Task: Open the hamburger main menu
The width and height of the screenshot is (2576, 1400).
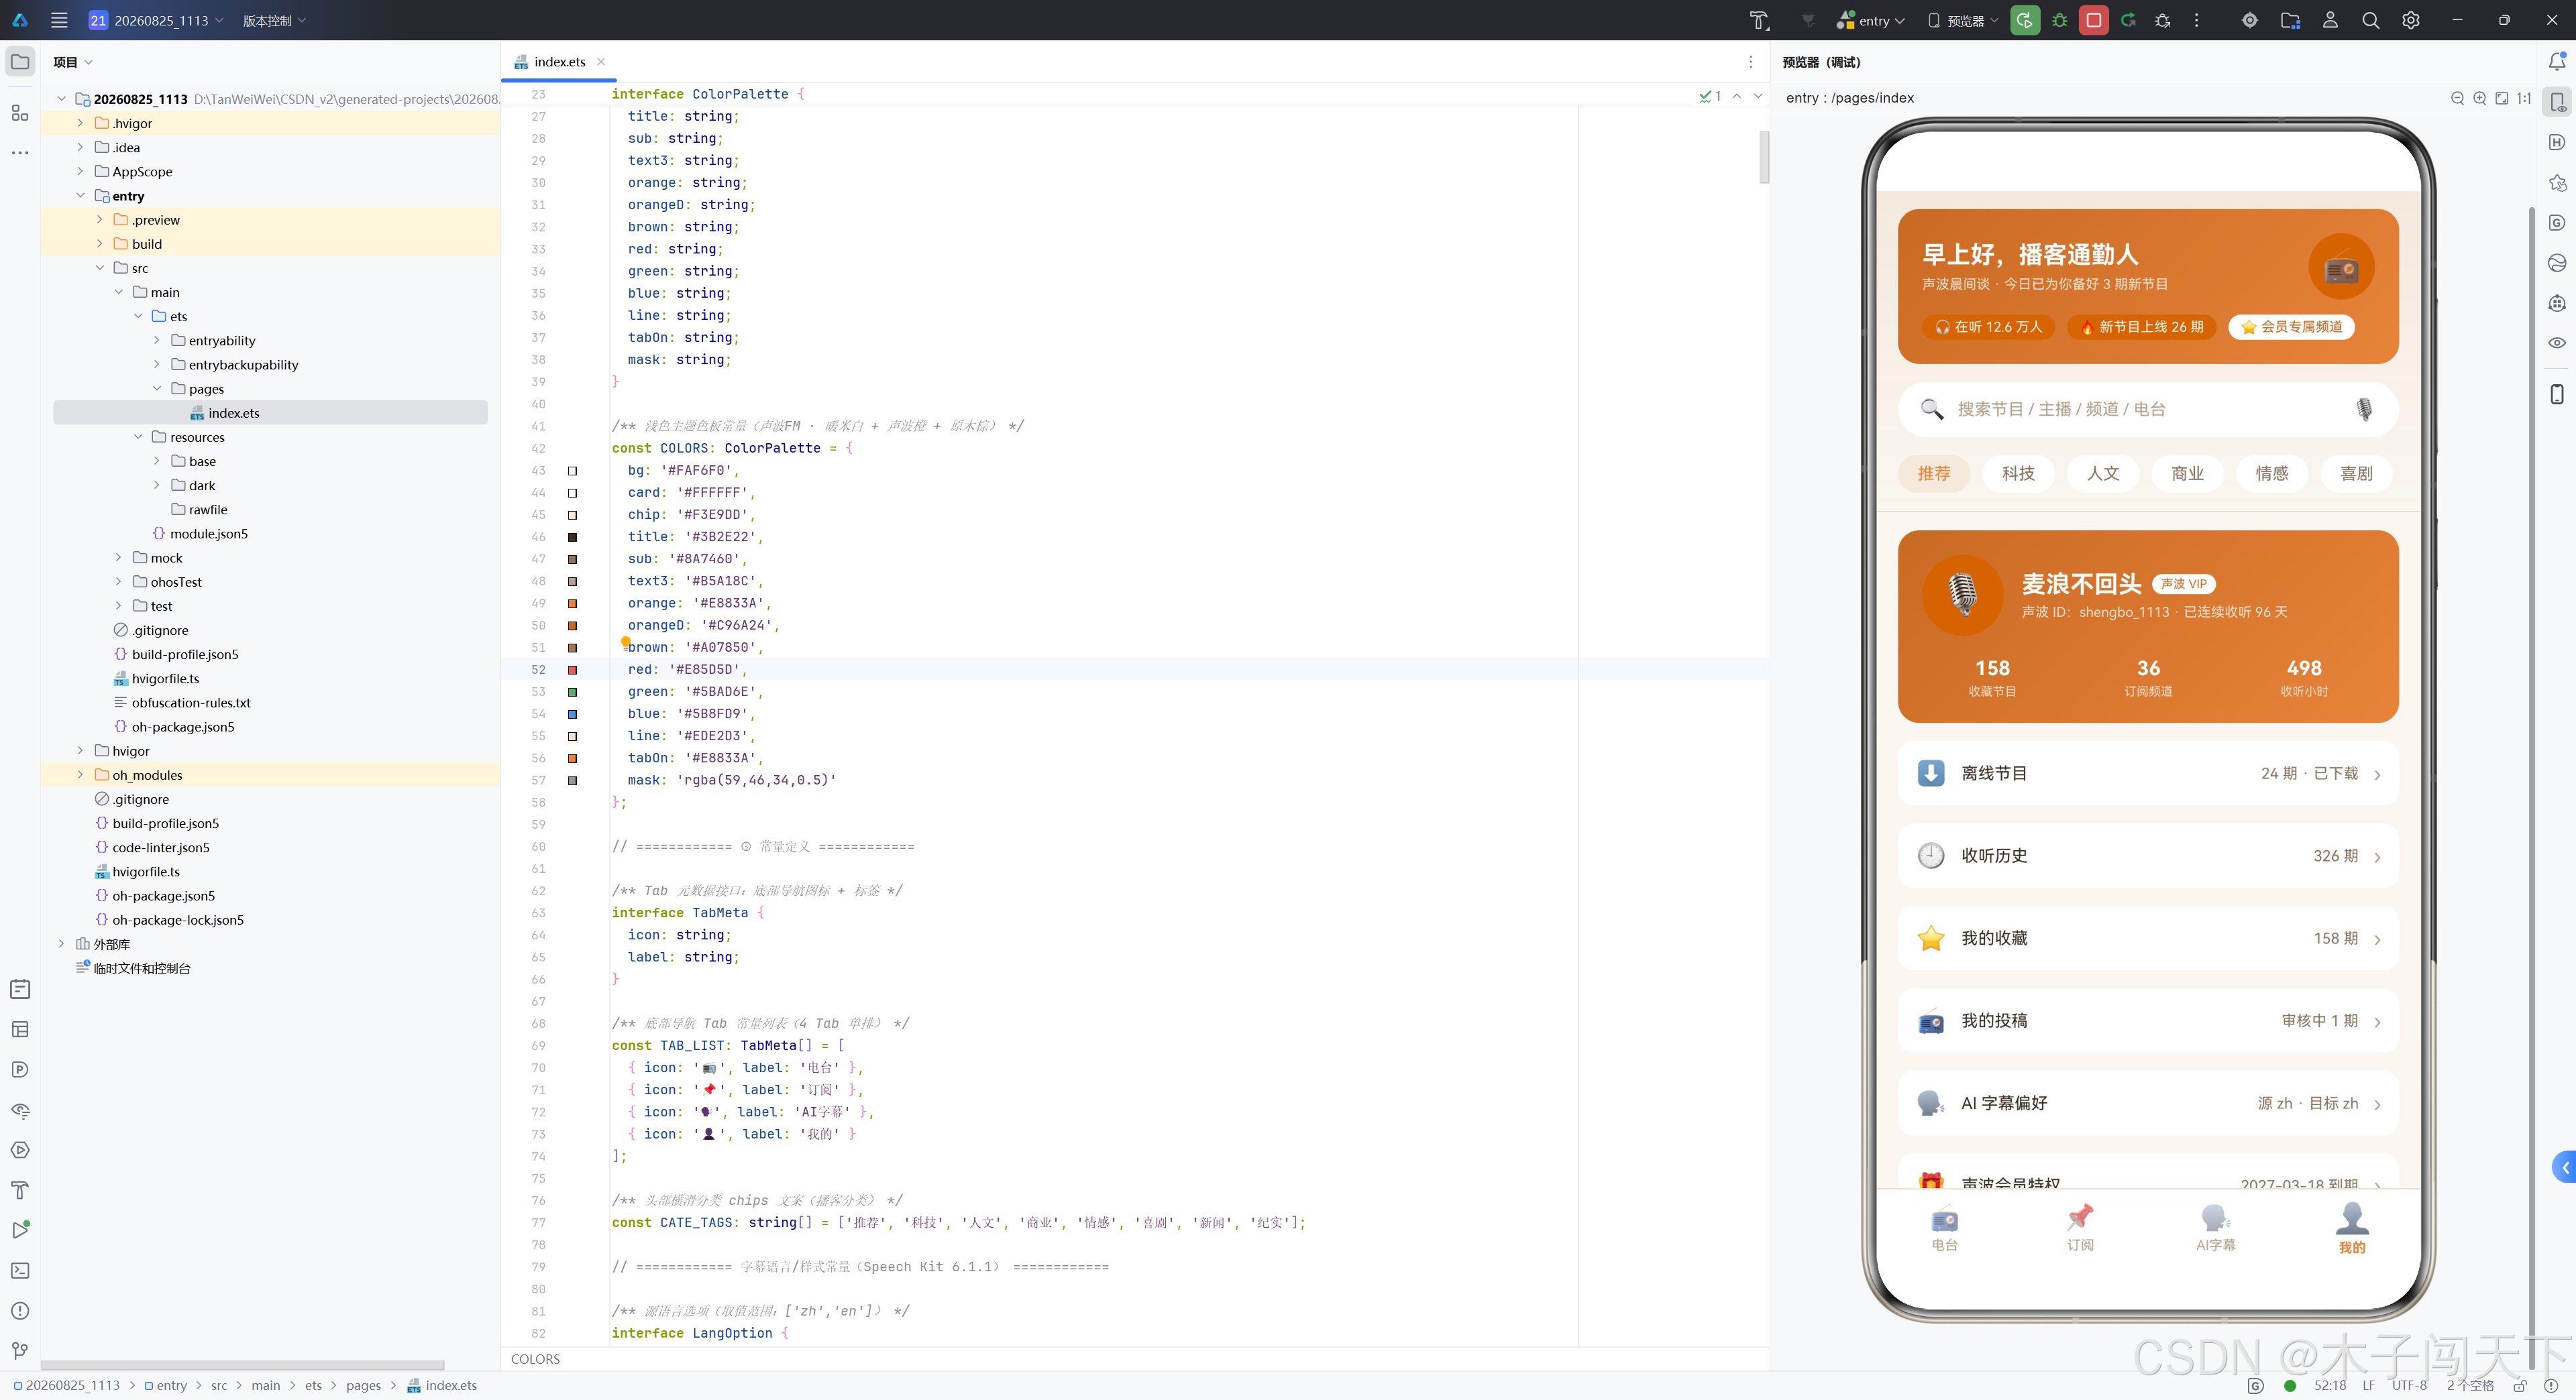Action: pos(59,20)
